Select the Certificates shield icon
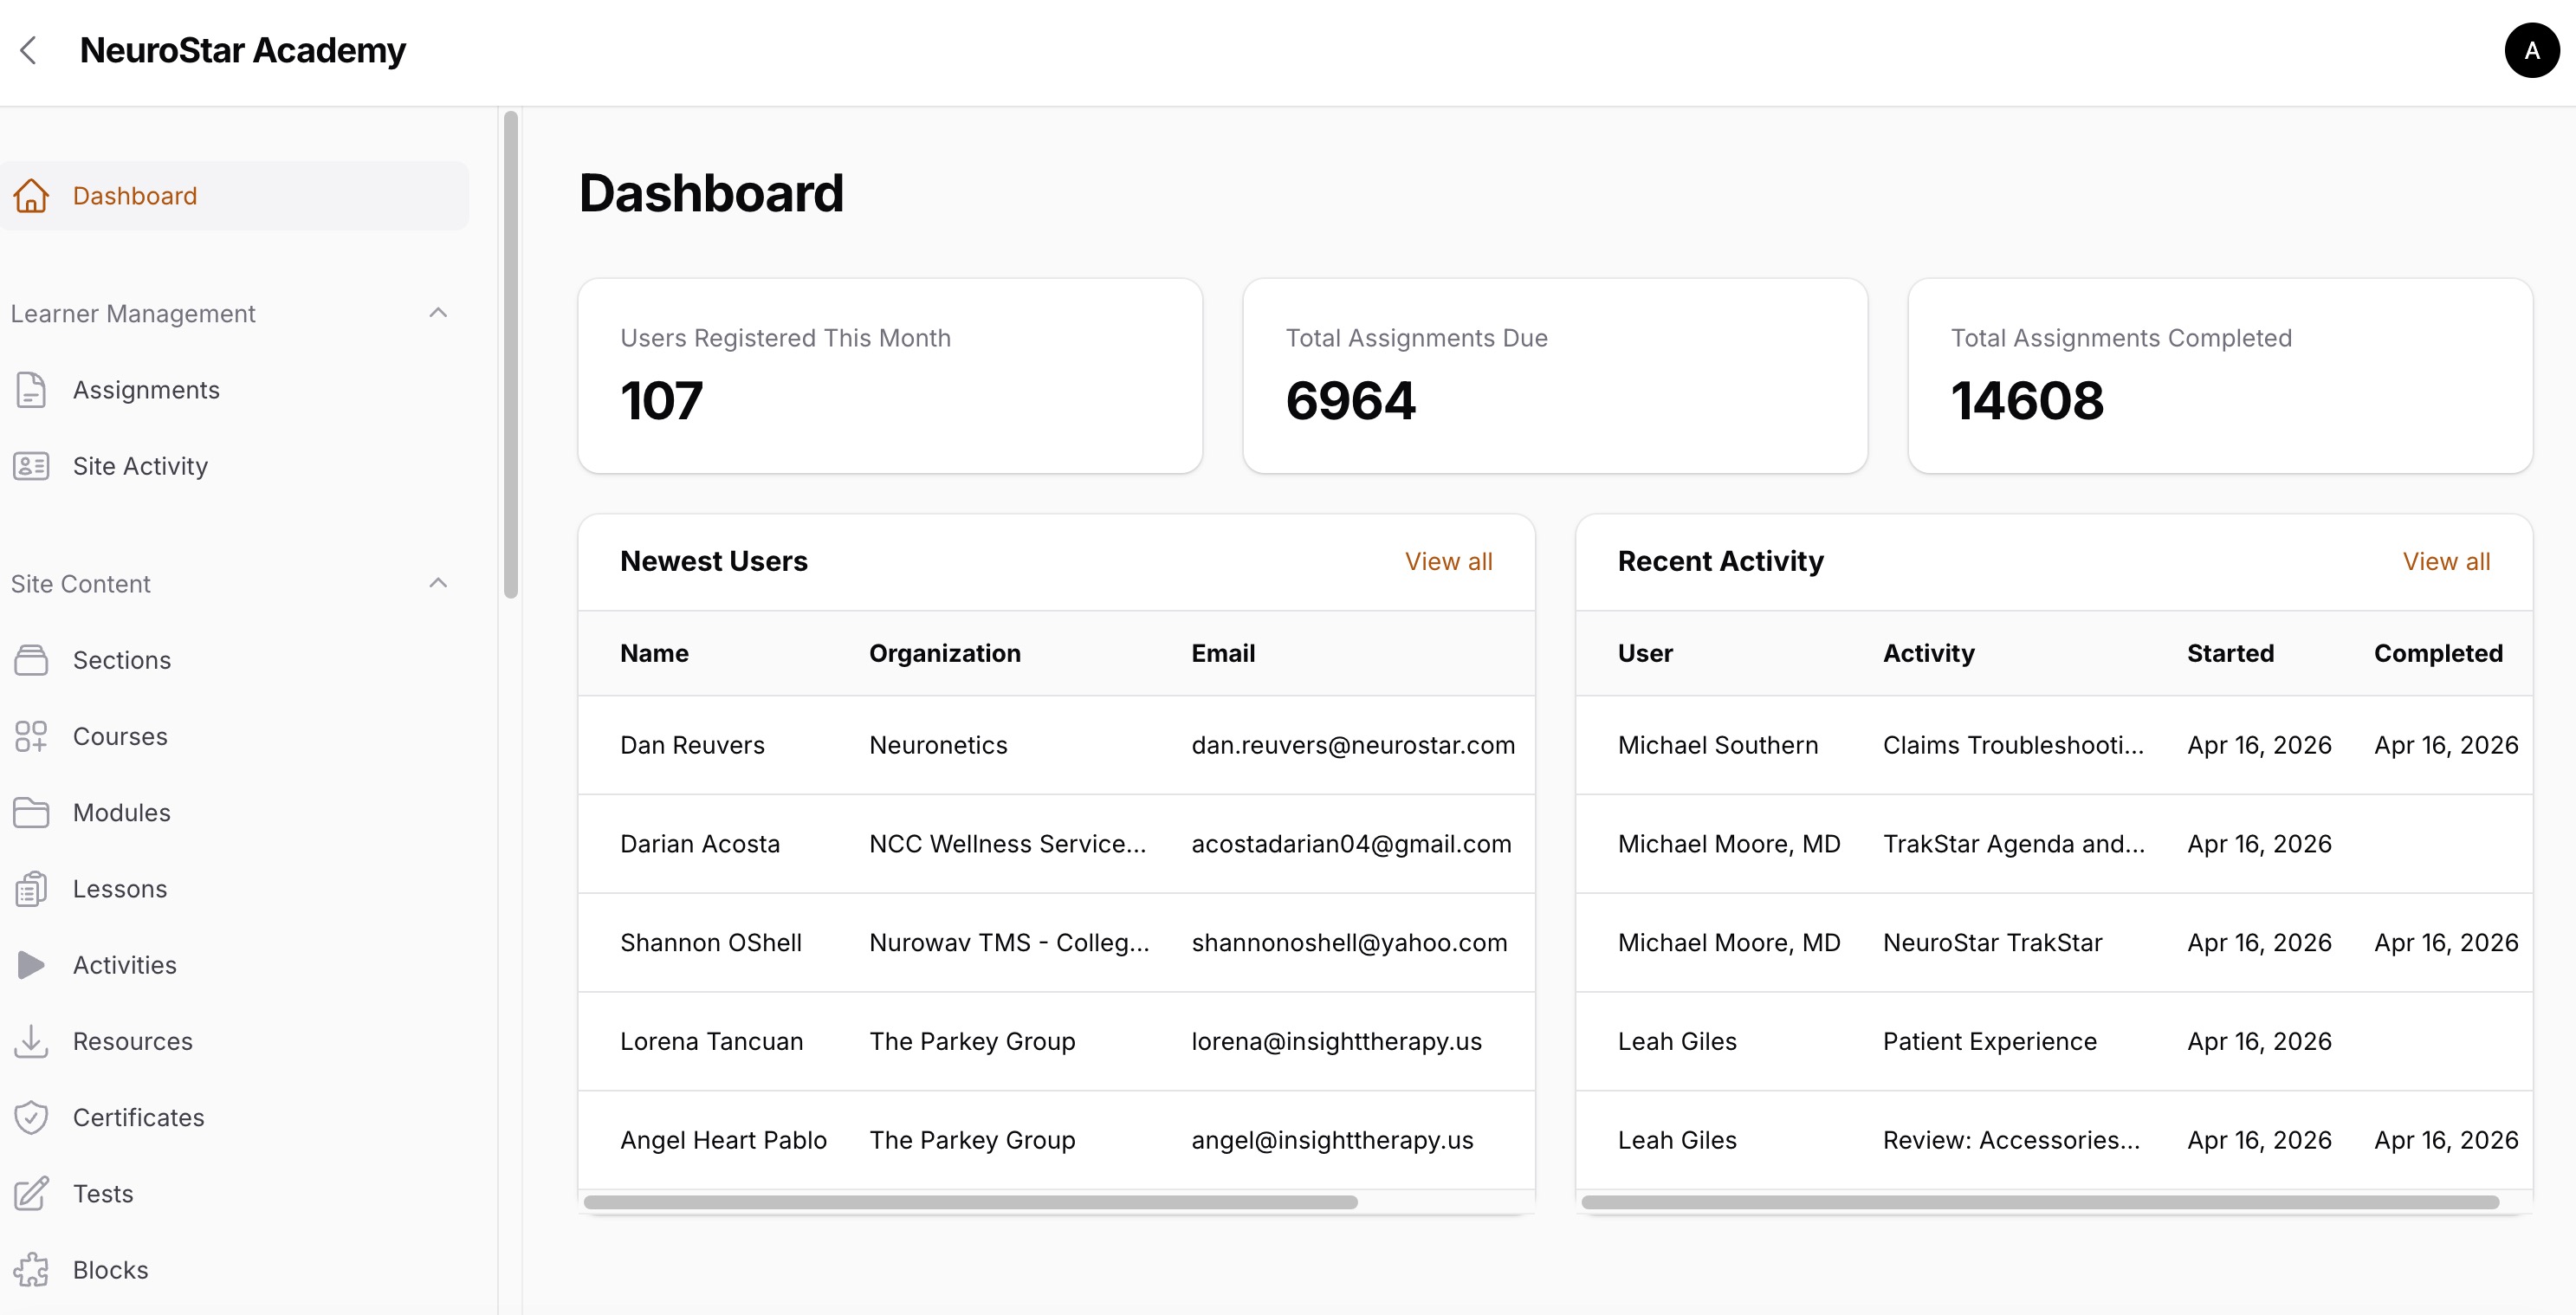This screenshot has height=1315, width=2576. pyautogui.click(x=31, y=1117)
